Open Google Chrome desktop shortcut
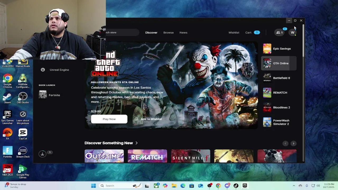The image size is (338, 190). 8,81
